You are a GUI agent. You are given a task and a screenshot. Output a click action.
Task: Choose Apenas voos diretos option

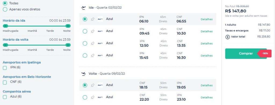coord(5,9)
